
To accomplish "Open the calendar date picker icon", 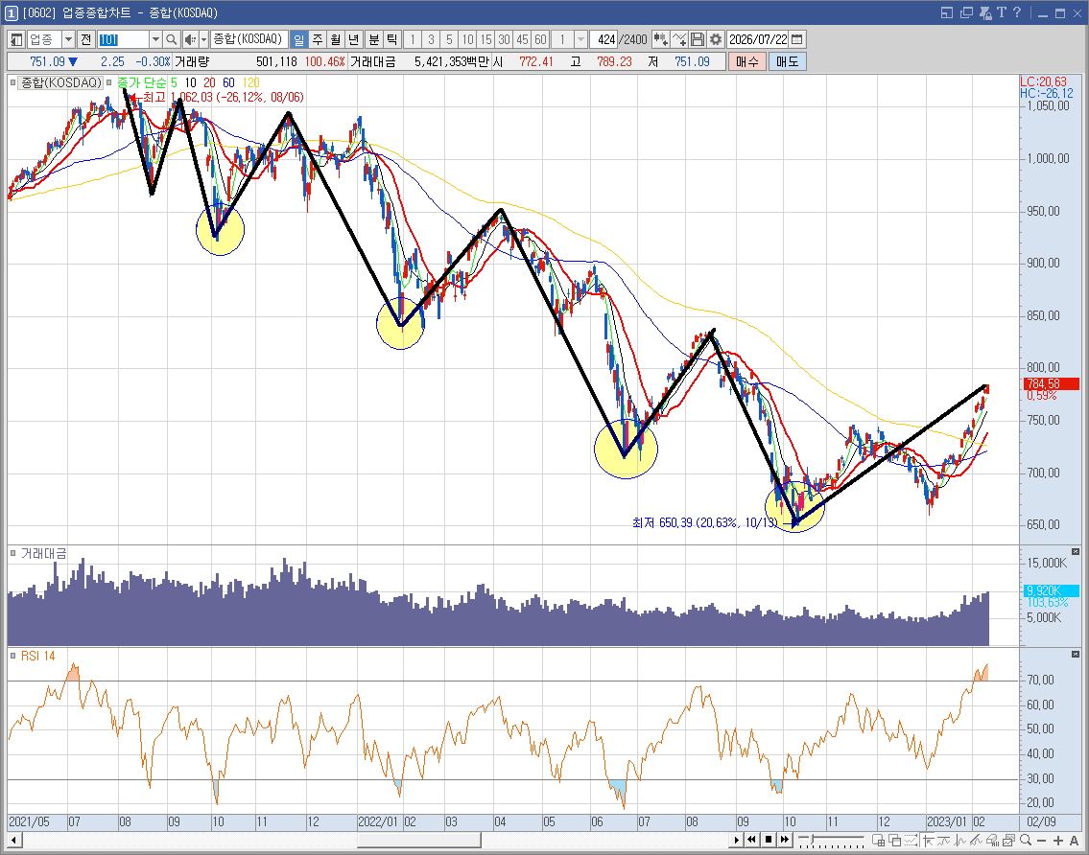I will 797,39.
